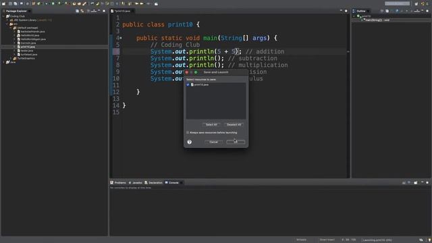Select the HelloWorld.java file in Package Explorer
Screen dimensions: 432x243
click(x=30, y=36)
